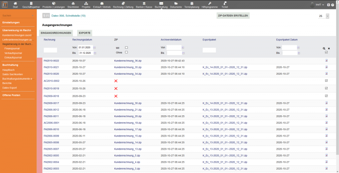This screenshot has width=339, height=173.
Task: Open the Stücklisten module icon
Action: 73,3
